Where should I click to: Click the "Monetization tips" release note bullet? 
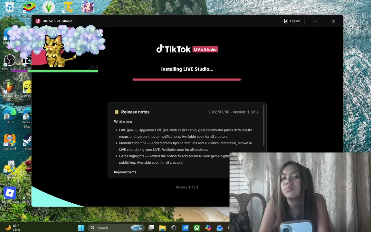[185, 146]
